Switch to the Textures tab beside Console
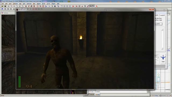Image resolution: width=172 pixels, height=97 pixels. coord(92,95)
